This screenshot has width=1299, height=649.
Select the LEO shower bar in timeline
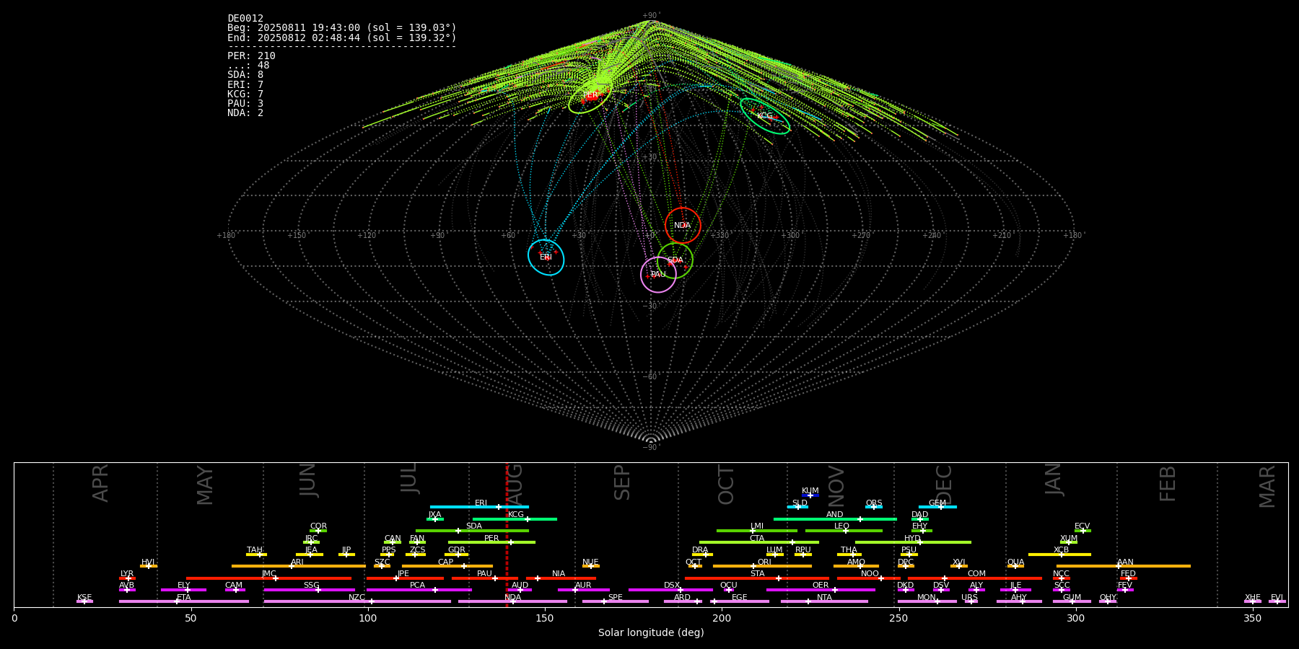(844, 531)
